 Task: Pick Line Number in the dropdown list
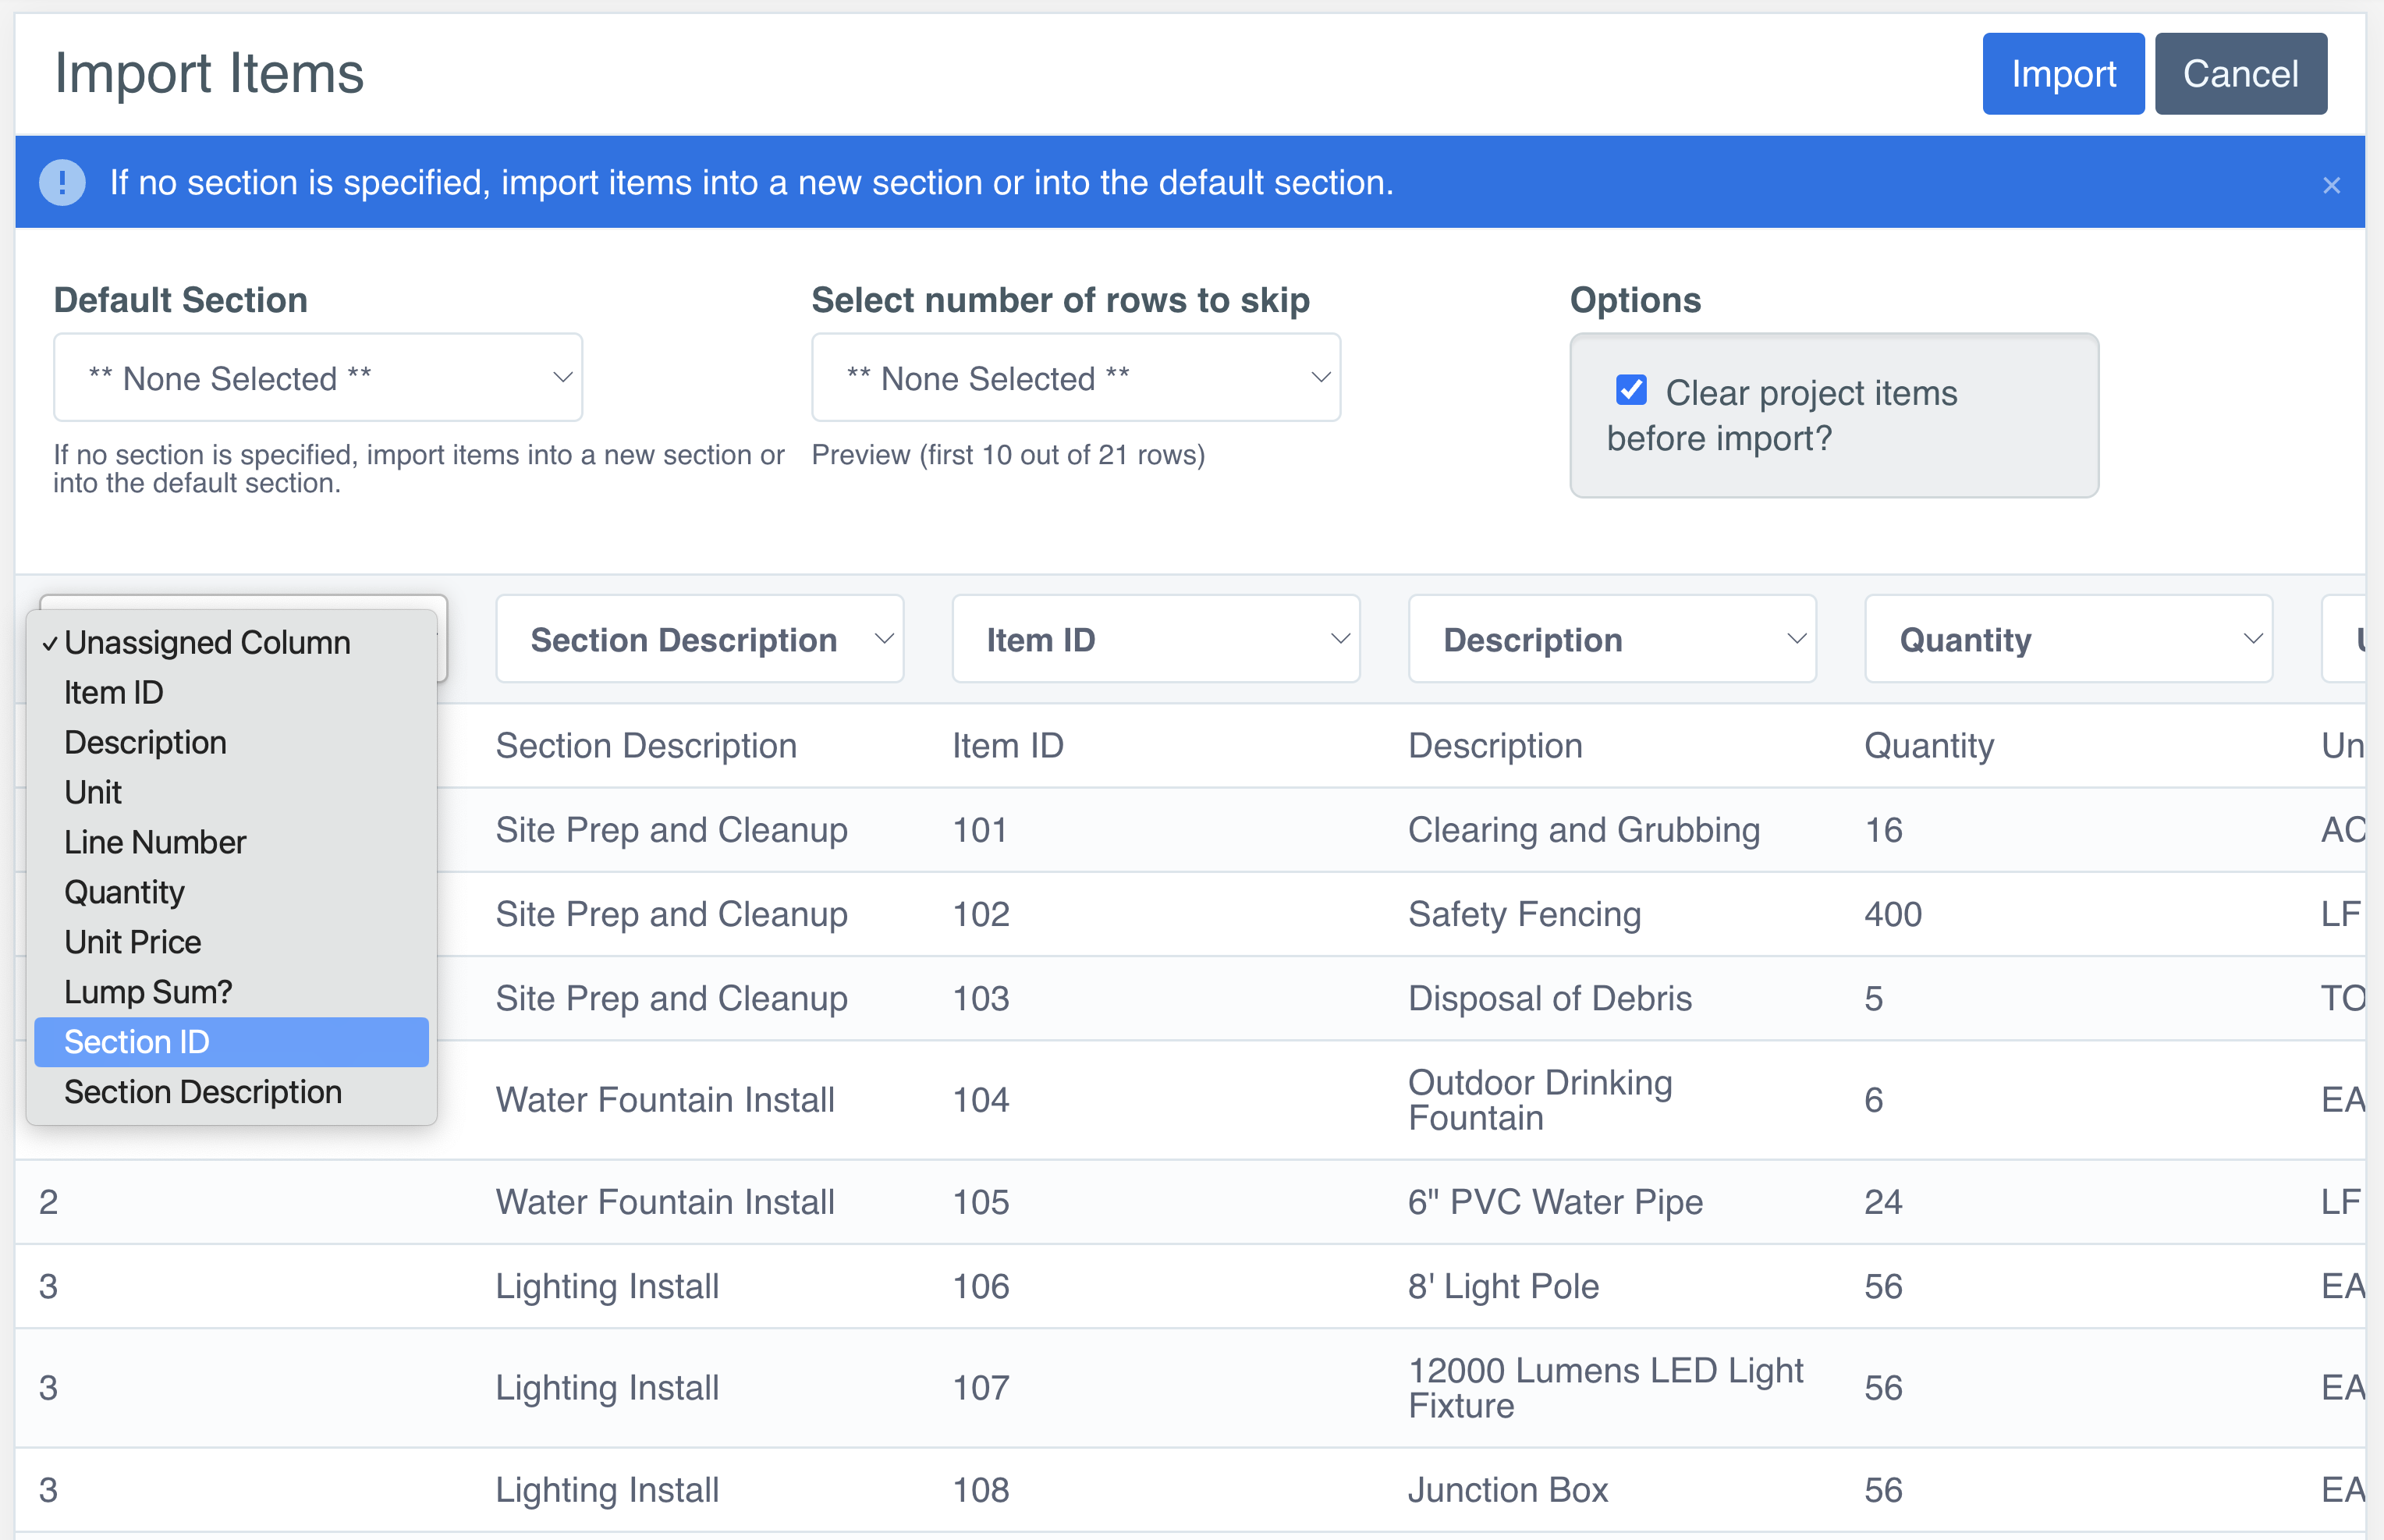155,842
